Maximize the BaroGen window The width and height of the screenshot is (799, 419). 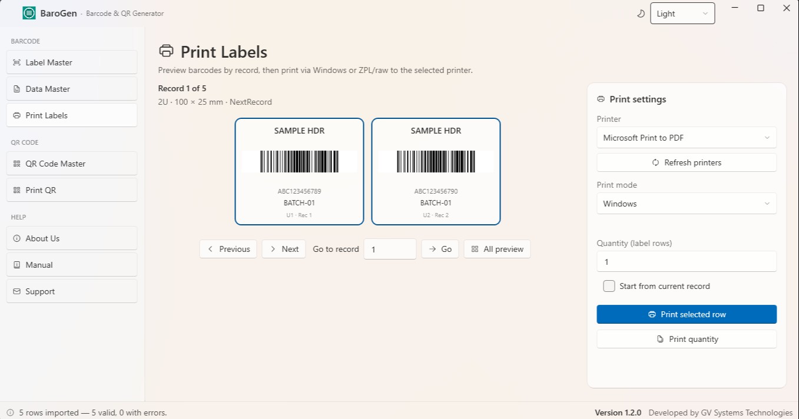[x=761, y=8]
